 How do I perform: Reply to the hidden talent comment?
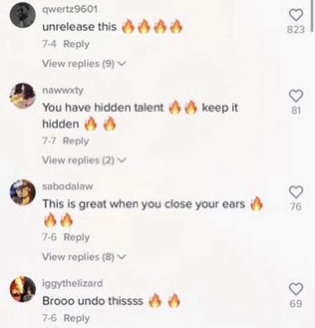click(76, 141)
